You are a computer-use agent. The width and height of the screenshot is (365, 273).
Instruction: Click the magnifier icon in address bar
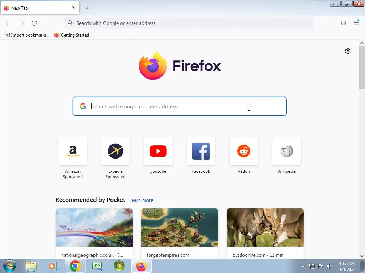pos(70,23)
